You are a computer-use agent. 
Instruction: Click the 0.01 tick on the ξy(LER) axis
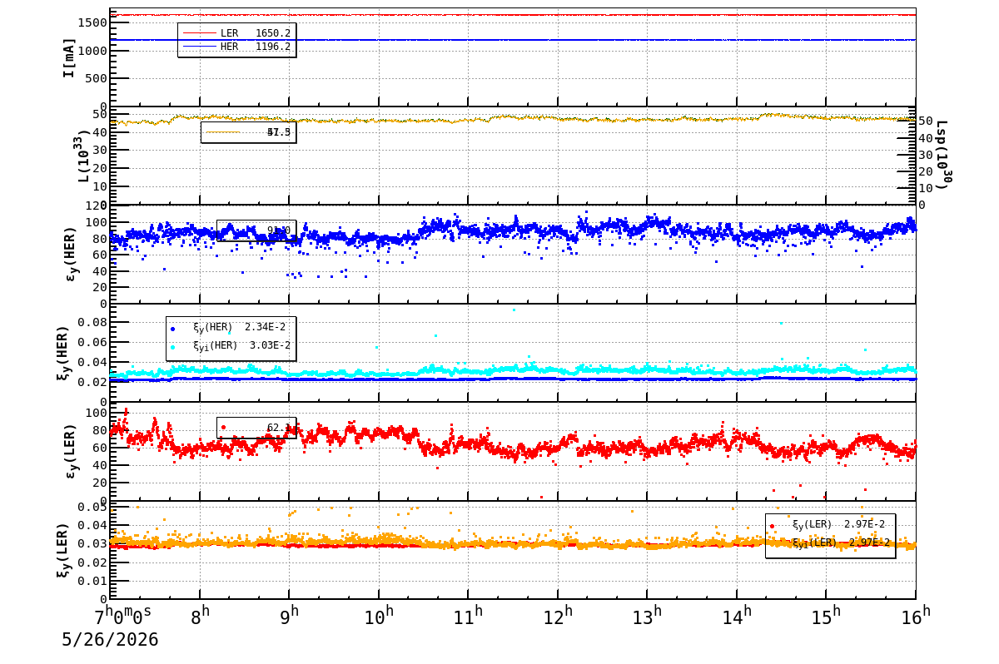92,581
